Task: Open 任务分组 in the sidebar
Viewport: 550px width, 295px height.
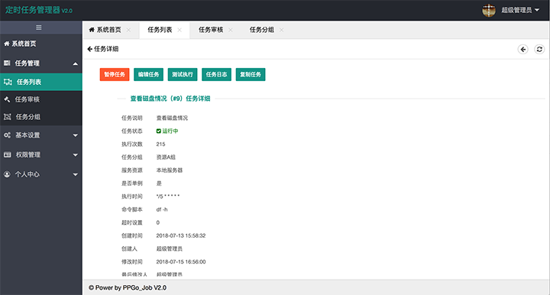Action: [x=41, y=117]
